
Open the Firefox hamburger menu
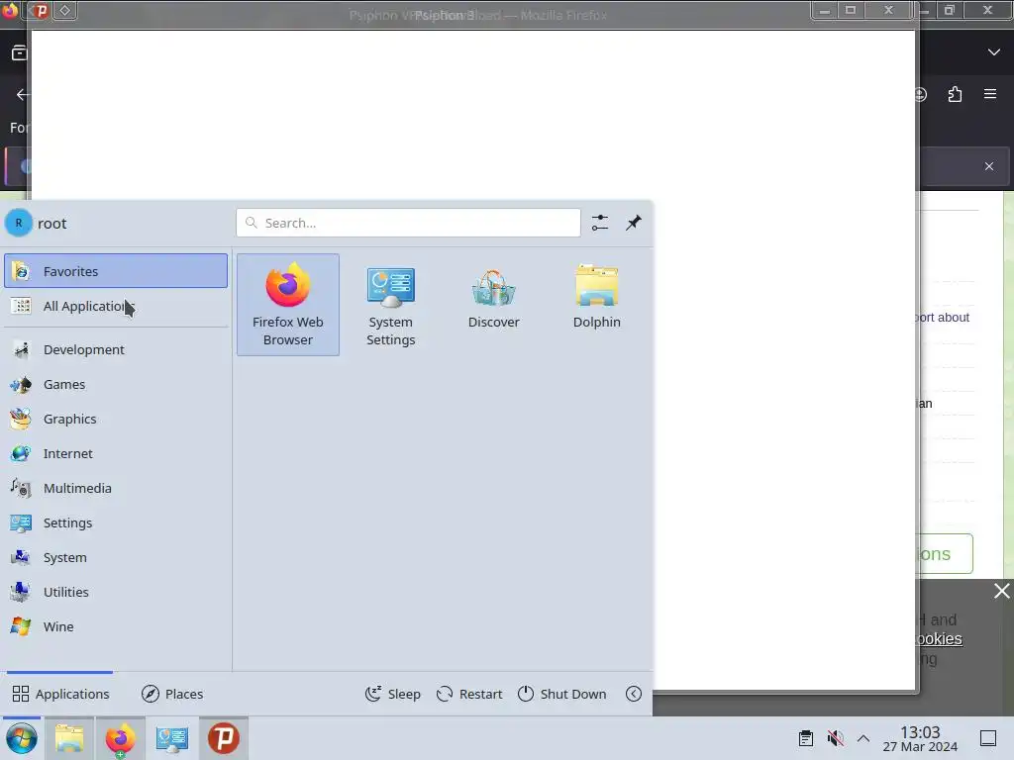[x=990, y=94]
